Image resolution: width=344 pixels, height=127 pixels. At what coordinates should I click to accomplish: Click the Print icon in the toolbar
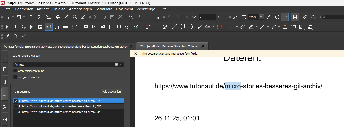(58, 17)
